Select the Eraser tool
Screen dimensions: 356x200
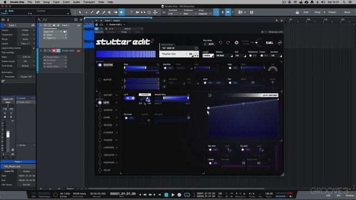[98, 12]
